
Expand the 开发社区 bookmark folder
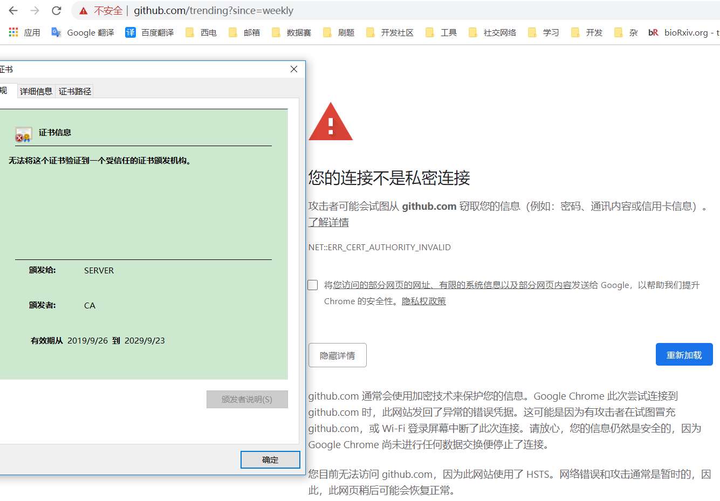(x=389, y=32)
